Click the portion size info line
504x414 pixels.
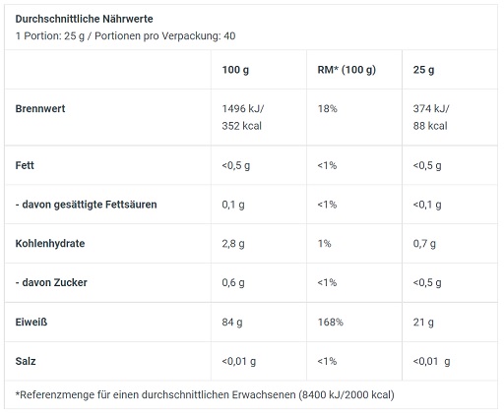click(125, 36)
